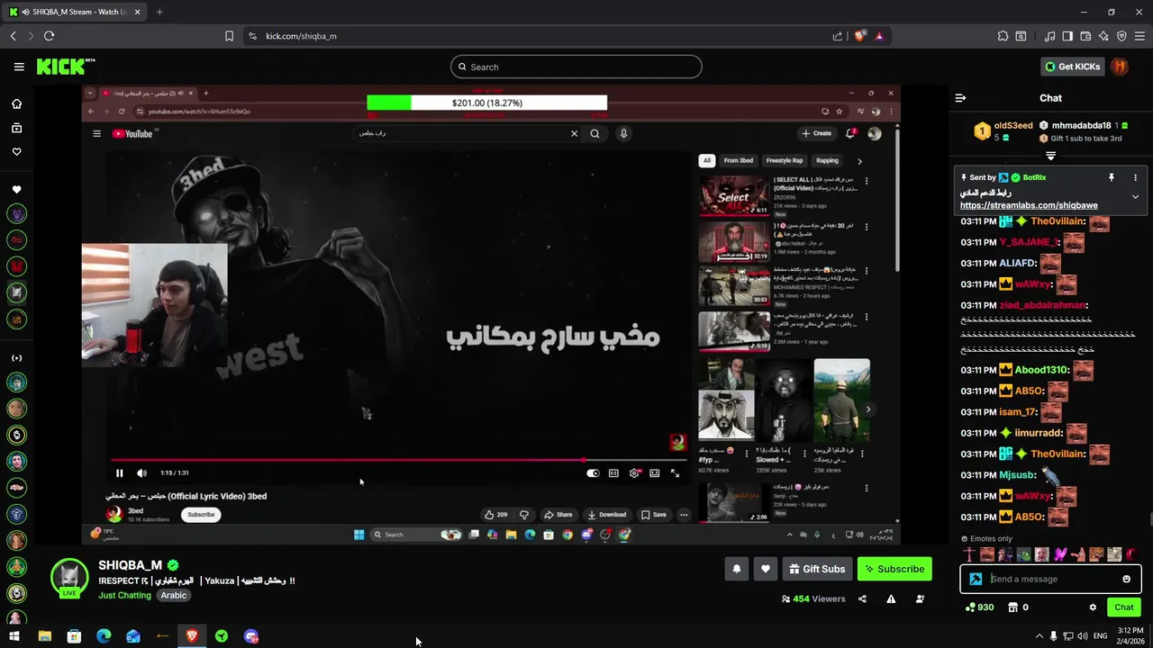Collapse the chat panel arrow icon
Image resolution: width=1153 pixels, height=648 pixels.
pos(960,98)
